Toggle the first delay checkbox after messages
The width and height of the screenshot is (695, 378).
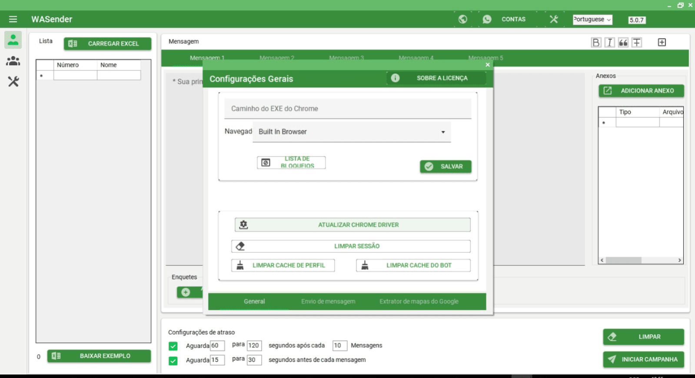pos(173,346)
